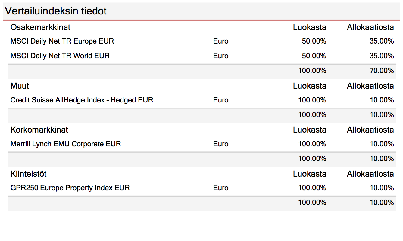Select Credit Suisse AllHedge Index entry
Screen dimensions: 403x241
[82, 100]
